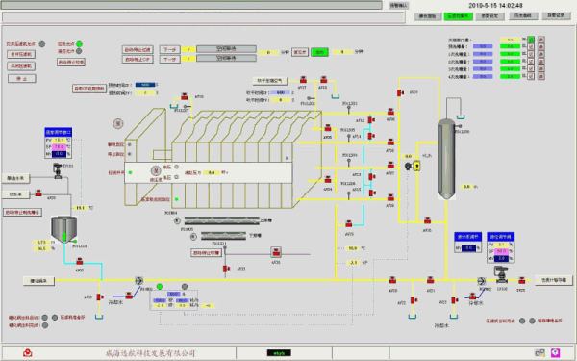This screenshot has height=361, width=577.
Task: Open the 报警记录 alarm record tab
Action: [x=556, y=16]
